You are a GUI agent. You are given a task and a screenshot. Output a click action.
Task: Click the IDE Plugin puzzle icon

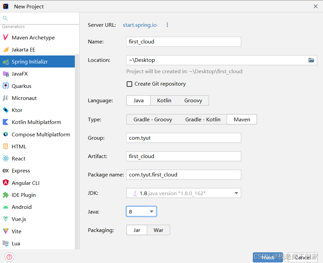pos(6,195)
